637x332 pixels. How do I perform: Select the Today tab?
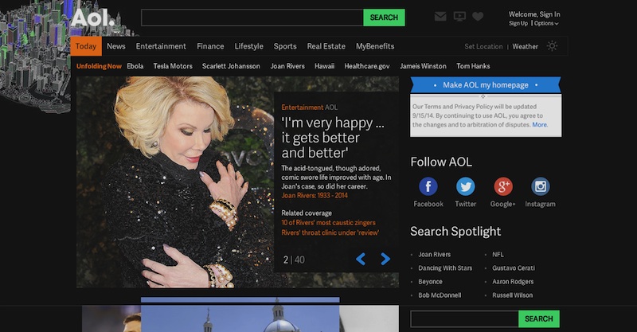(86, 46)
